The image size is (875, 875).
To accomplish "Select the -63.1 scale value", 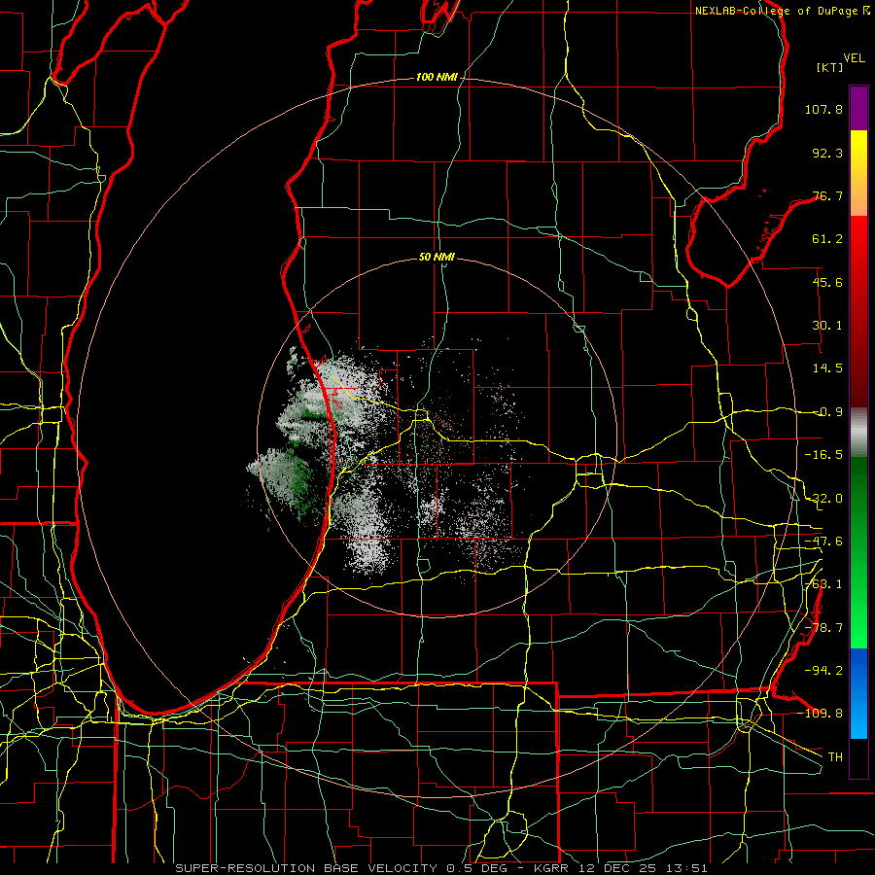I will pos(823,584).
